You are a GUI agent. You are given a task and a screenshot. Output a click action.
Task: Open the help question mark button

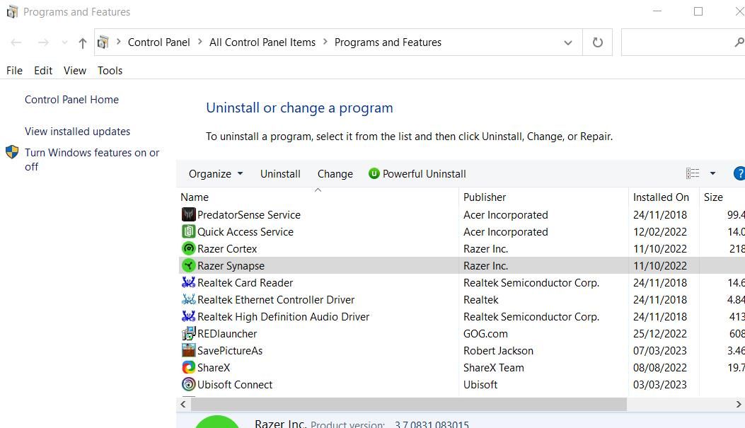tap(739, 173)
